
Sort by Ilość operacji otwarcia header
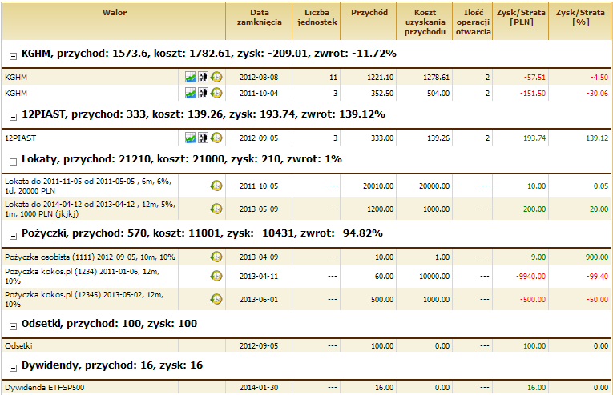[473, 22]
